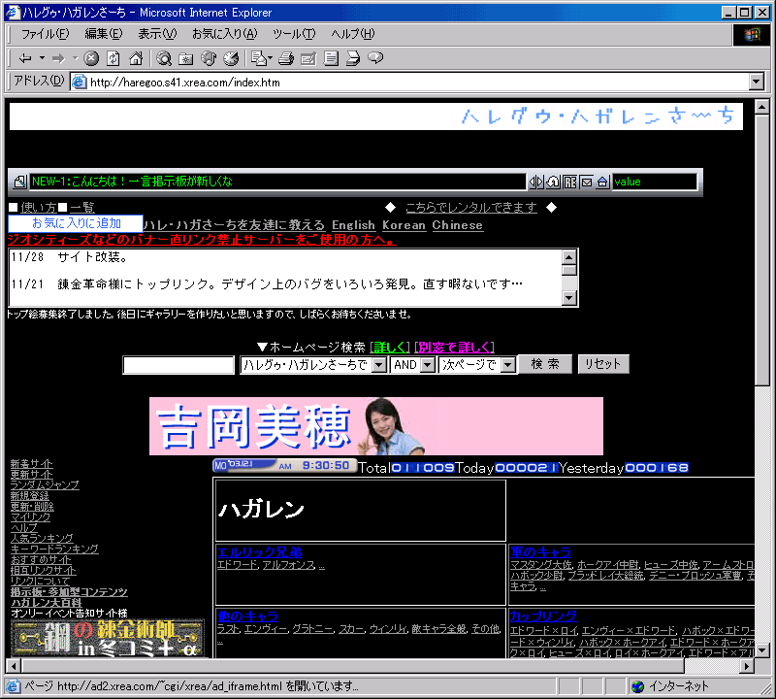Image resolution: width=776 pixels, height=699 pixels.
Task: Open the Korean language link
Action: pyautogui.click(x=404, y=225)
